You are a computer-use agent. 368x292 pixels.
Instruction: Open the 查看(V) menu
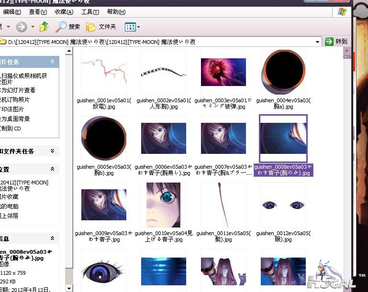(38, 12)
